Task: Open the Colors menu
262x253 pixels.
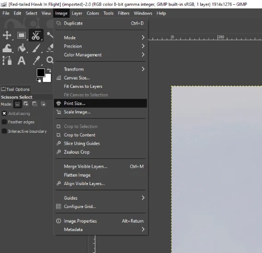Action: [93, 13]
